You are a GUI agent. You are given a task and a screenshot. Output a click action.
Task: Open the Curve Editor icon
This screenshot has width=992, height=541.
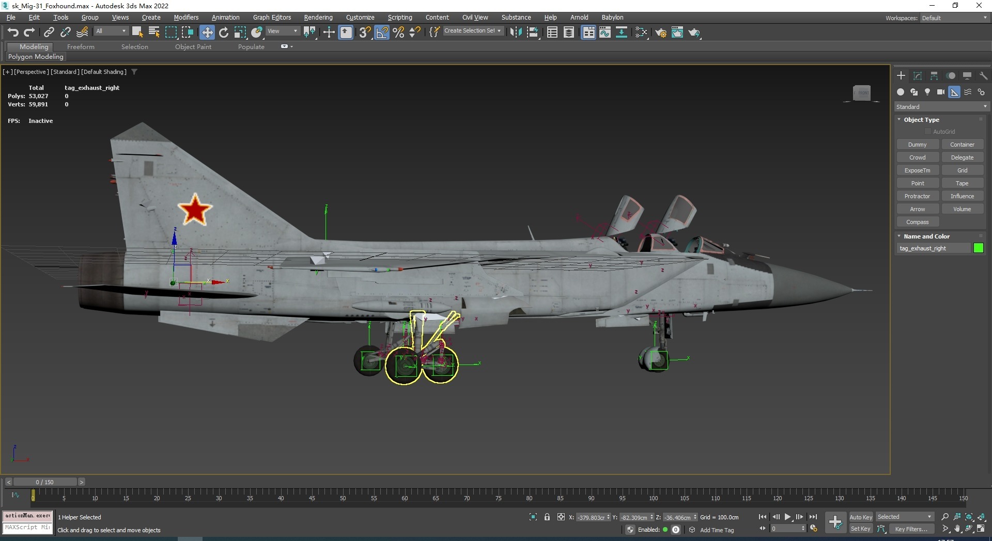(x=605, y=33)
